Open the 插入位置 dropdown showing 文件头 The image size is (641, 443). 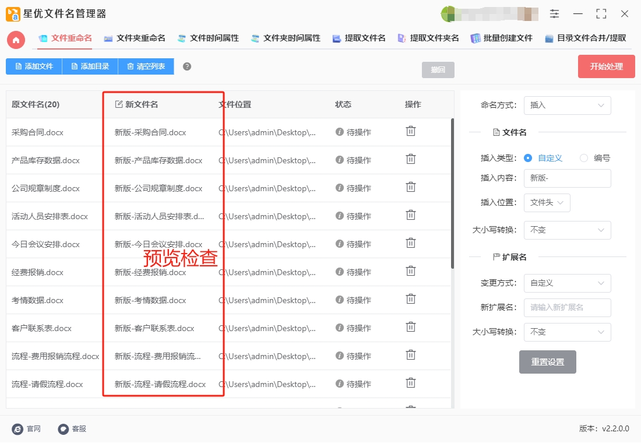click(547, 202)
